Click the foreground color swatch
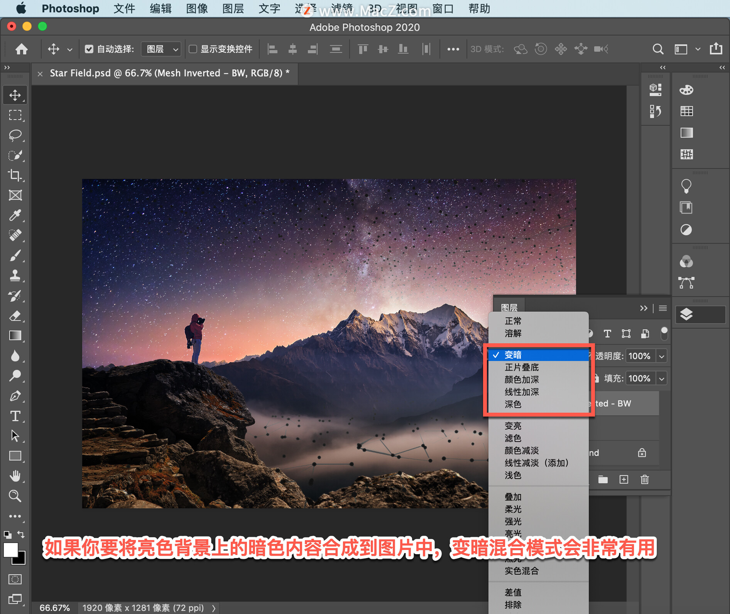Image resolution: width=730 pixels, height=614 pixels. (10, 550)
